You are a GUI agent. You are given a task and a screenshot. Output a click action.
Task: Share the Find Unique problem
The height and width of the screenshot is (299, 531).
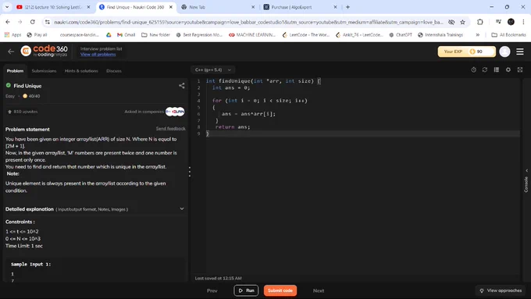point(181,86)
